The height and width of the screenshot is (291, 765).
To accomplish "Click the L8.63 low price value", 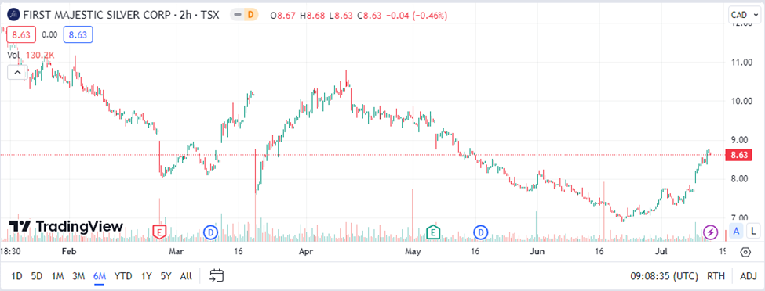I will [x=341, y=15].
